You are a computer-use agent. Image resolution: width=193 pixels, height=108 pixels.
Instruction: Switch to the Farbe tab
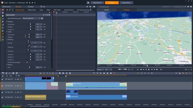point(41,10)
